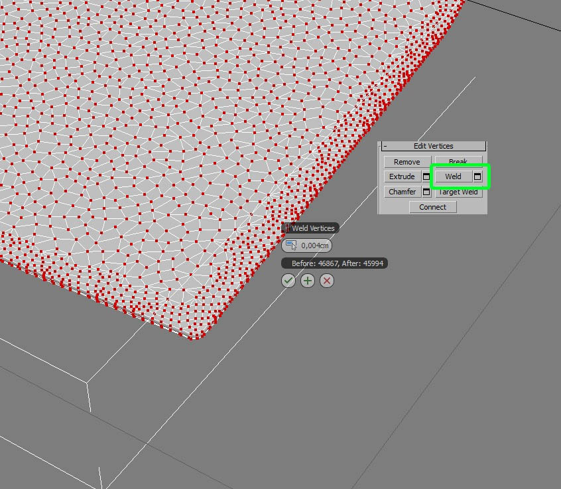
Task: Click the Remove button
Action: 407,162
